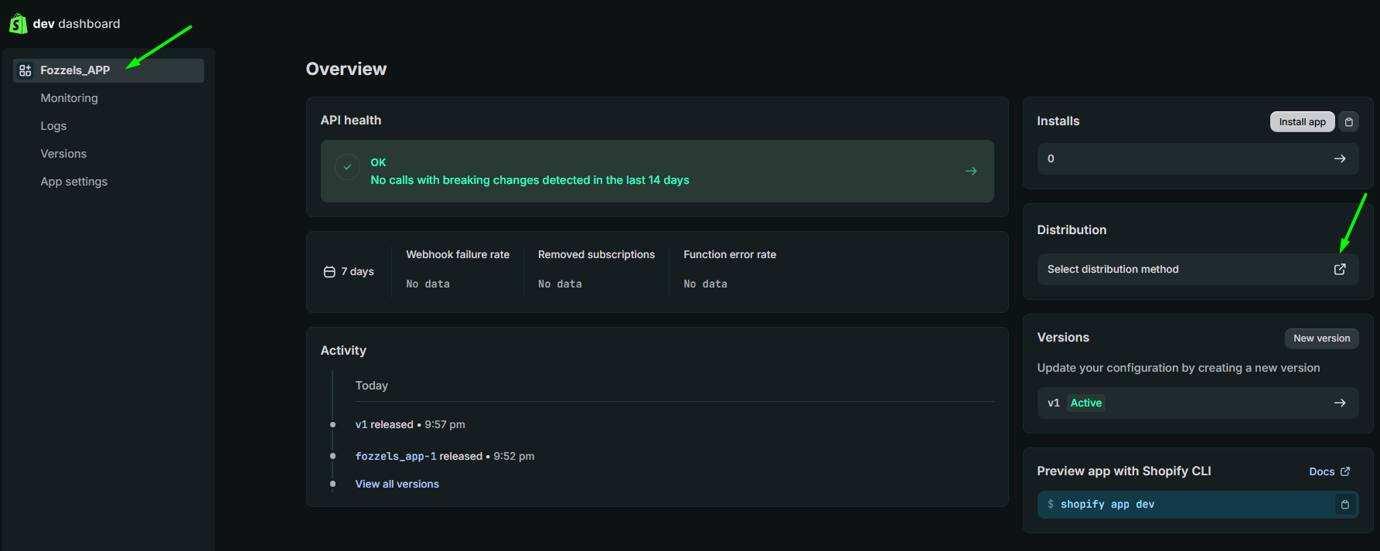Click the v1 Active version row
1380x551 pixels.
(x=1198, y=403)
